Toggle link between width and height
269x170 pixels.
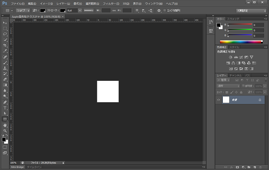pyautogui.click(x=114, y=11)
